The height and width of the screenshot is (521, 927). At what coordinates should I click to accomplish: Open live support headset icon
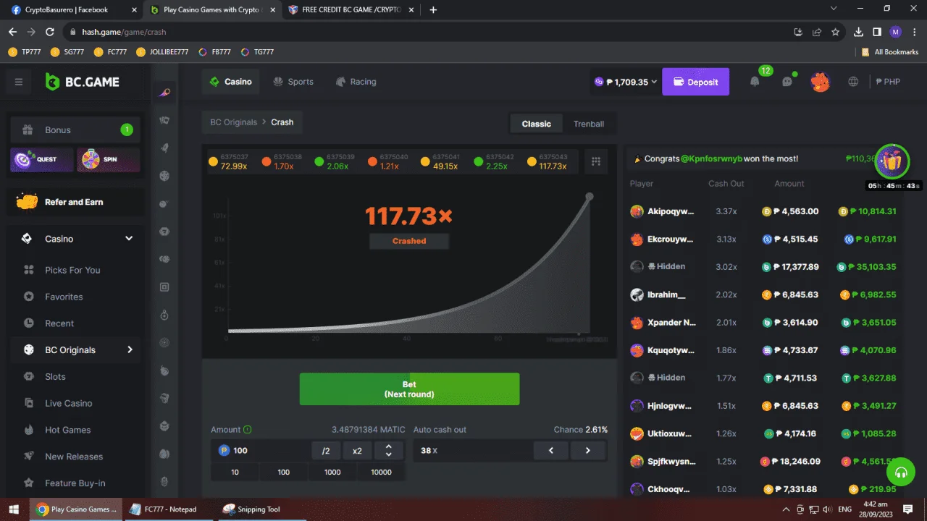[901, 473]
